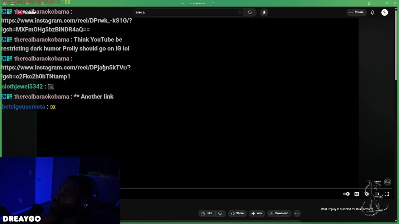Click the browser split view icon at top right

(x=369, y=3)
